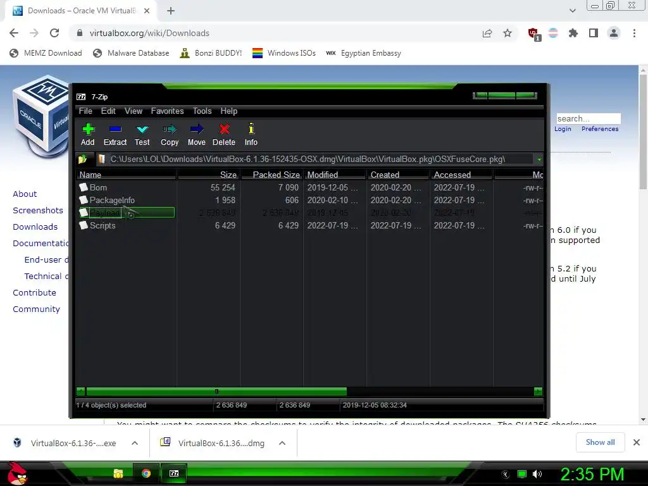The width and height of the screenshot is (648, 486).
Task: Open the Help menu in 7-Zip
Action: 229,111
